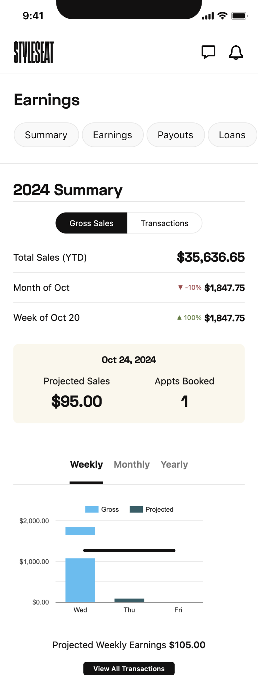Switch to Transactions view
This screenshot has width=258, height=687.
click(164, 223)
